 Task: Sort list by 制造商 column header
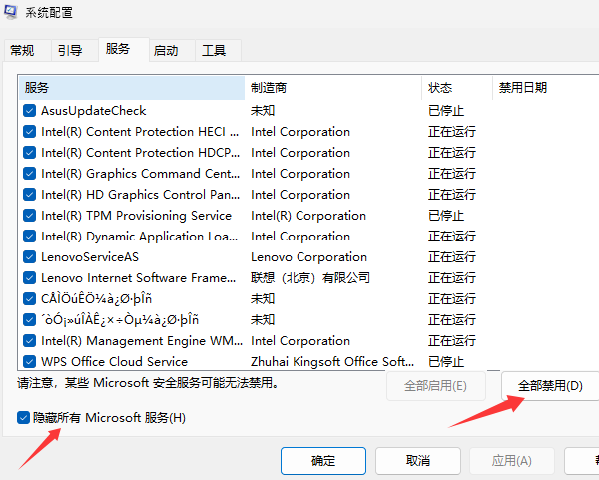[333, 88]
